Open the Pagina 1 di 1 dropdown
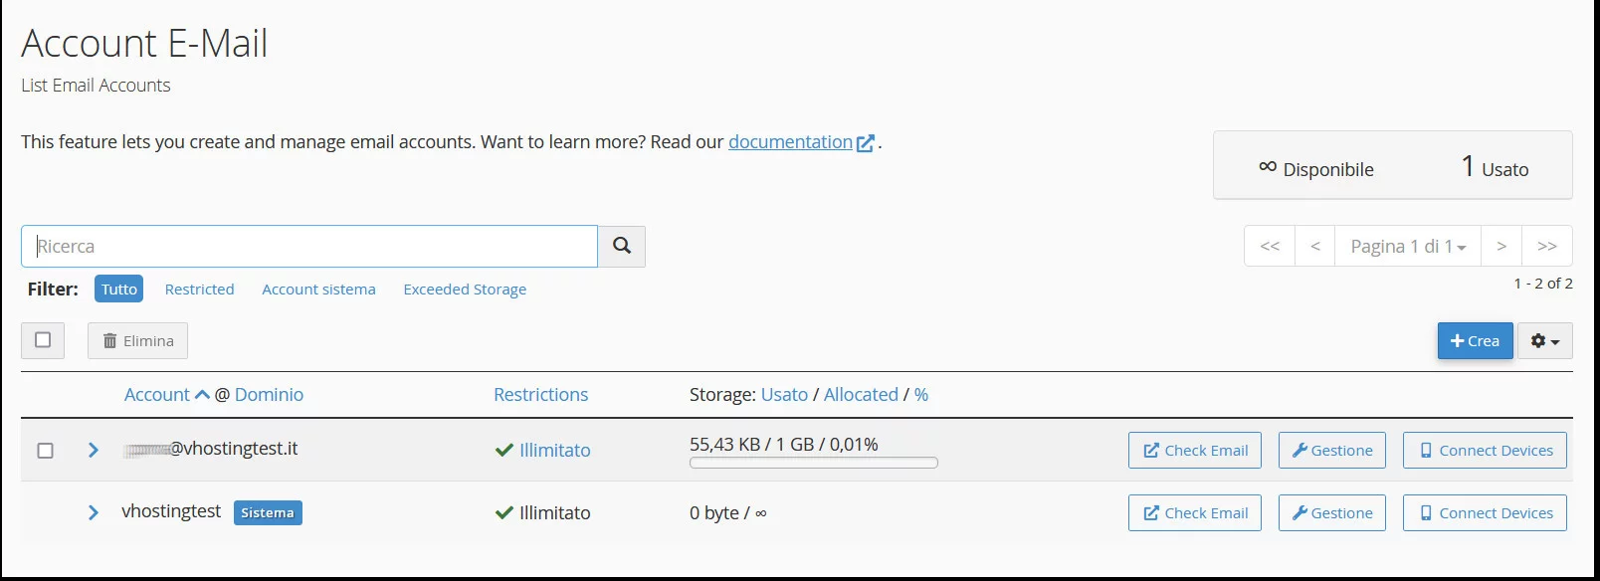 pyautogui.click(x=1408, y=246)
